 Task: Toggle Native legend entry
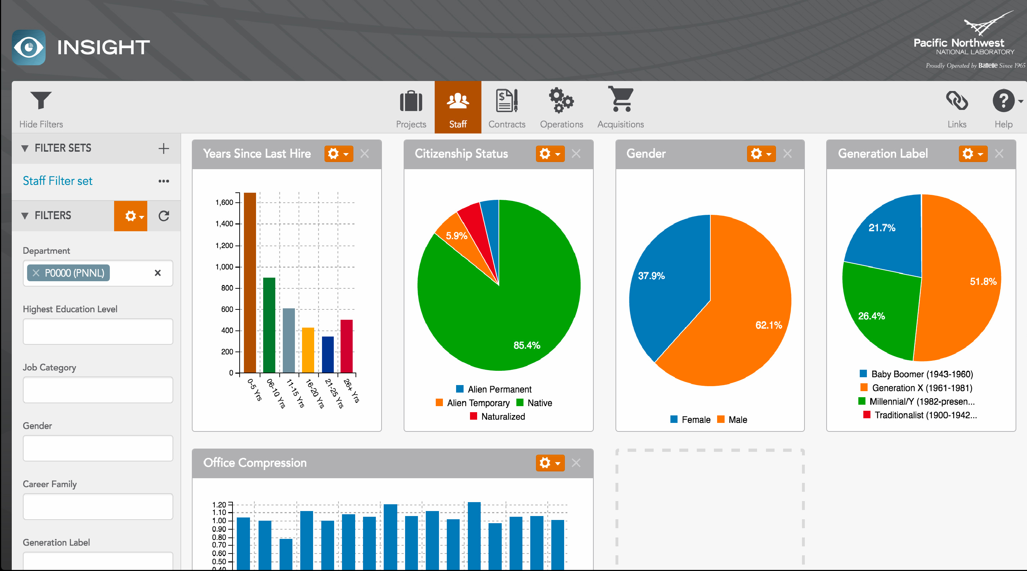(x=534, y=403)
